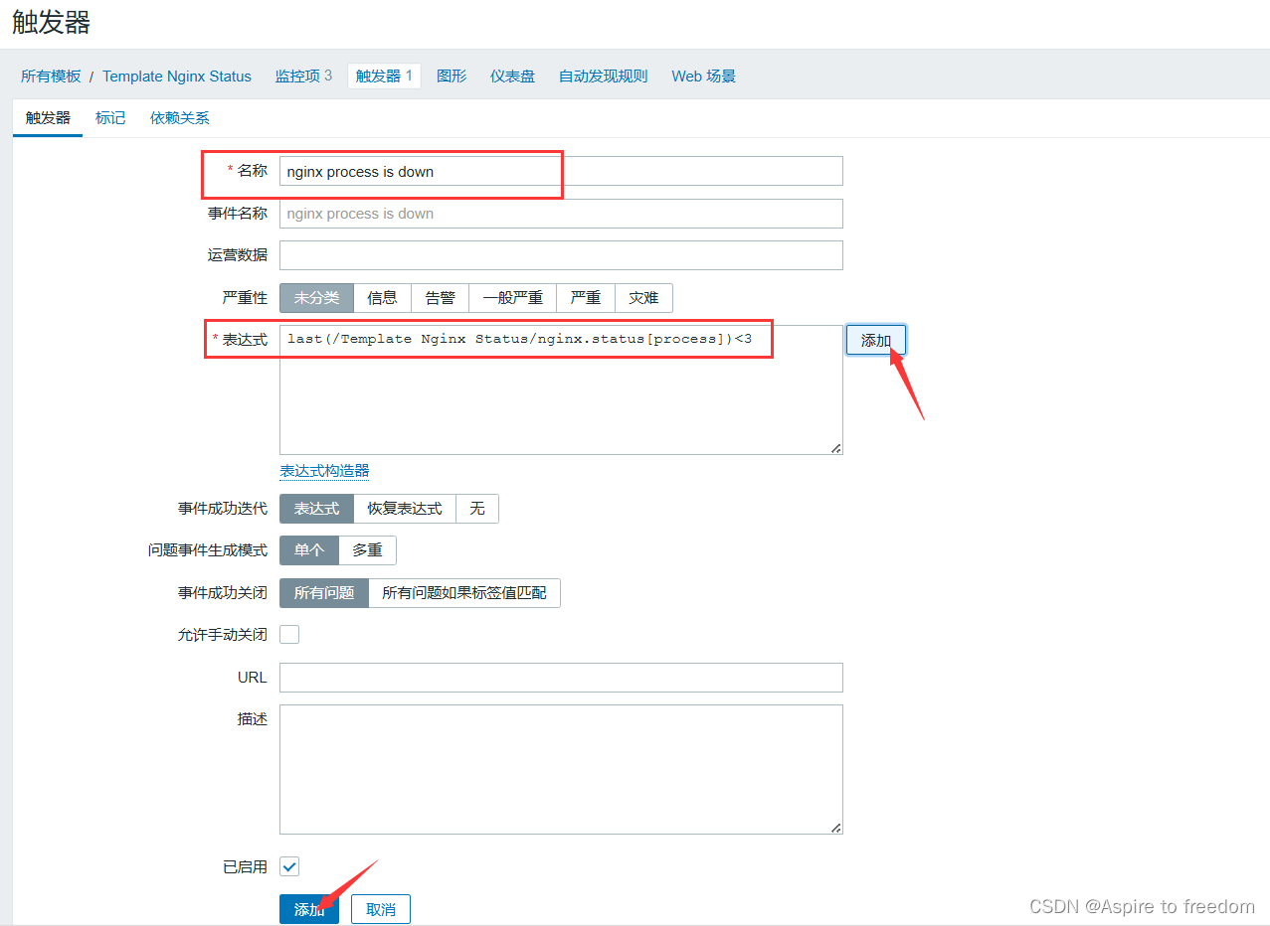
Task: Set severity to 灾难
Action: (643, 298)
